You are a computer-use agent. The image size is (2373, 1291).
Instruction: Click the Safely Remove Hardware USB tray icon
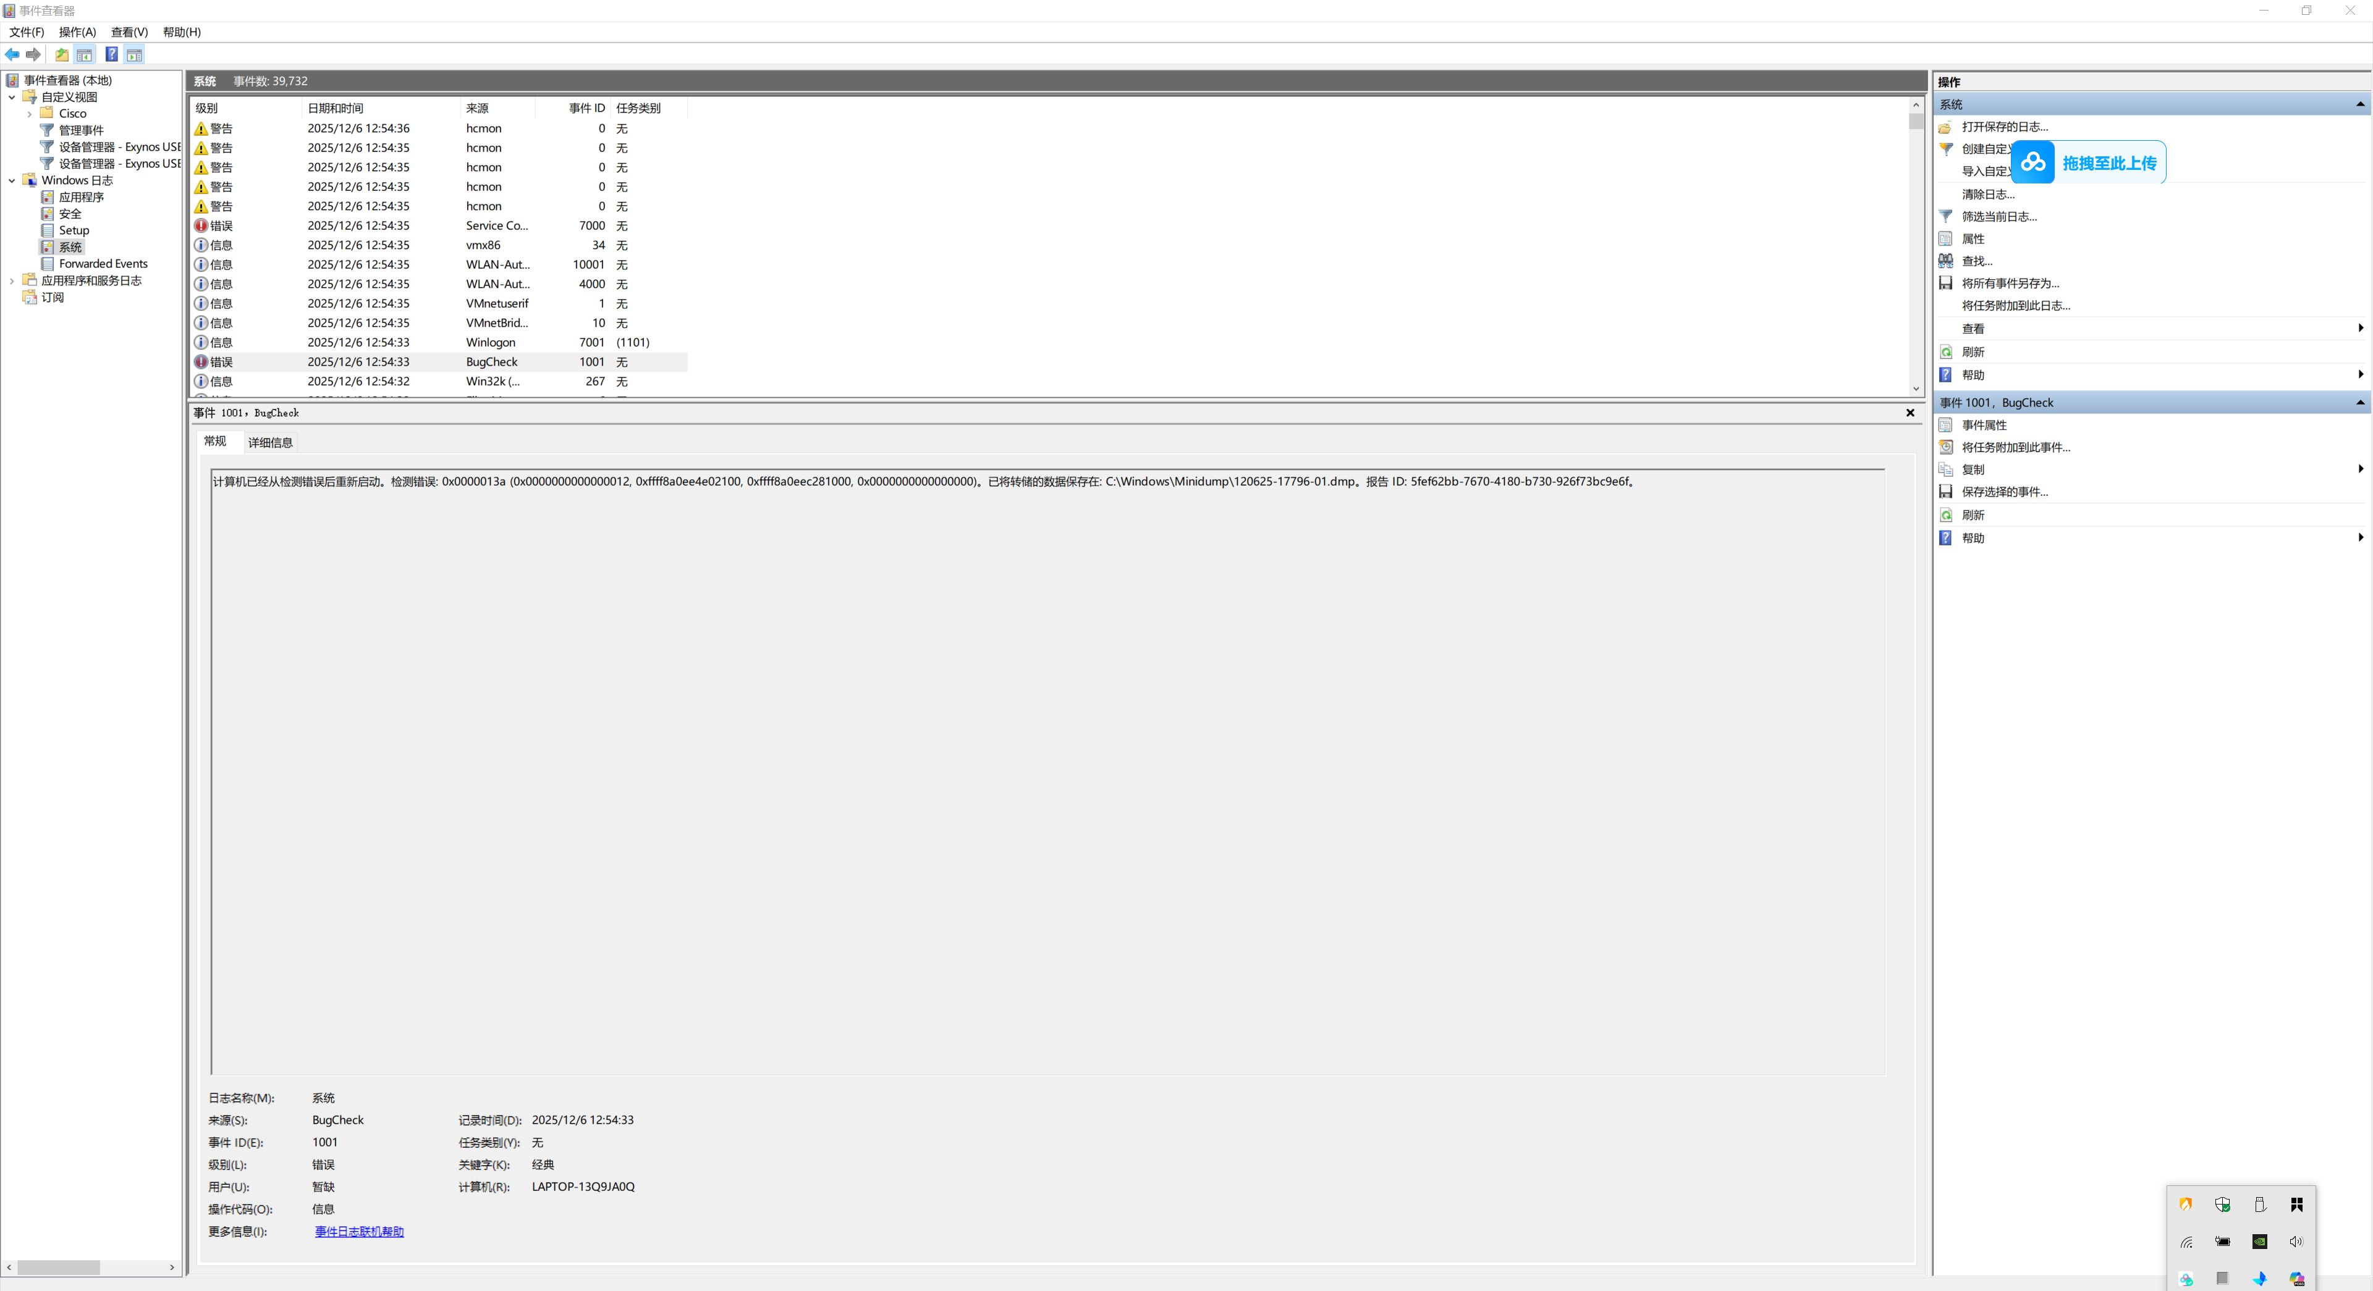[2260, 1205]
